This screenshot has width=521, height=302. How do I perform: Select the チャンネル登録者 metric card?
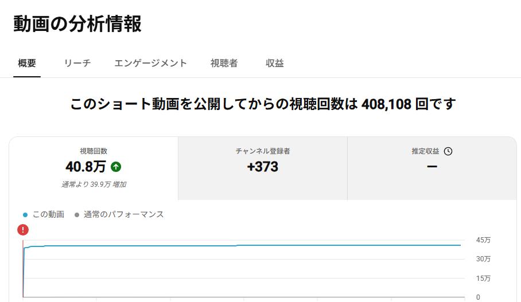(x=263, y=168)
